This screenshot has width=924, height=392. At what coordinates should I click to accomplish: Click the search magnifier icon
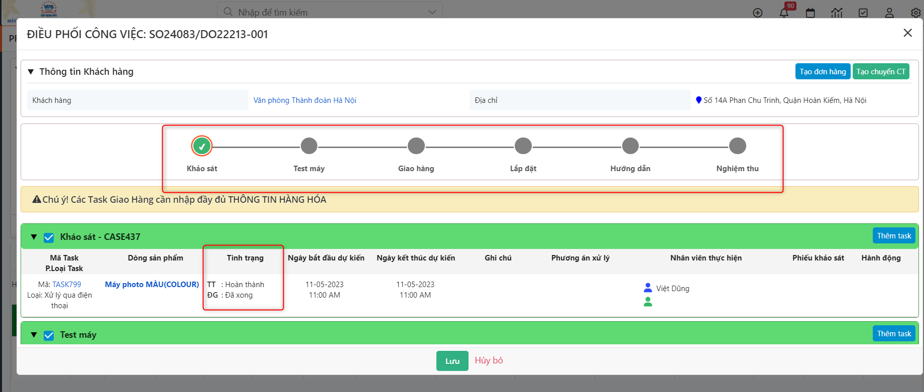point(228,12)
